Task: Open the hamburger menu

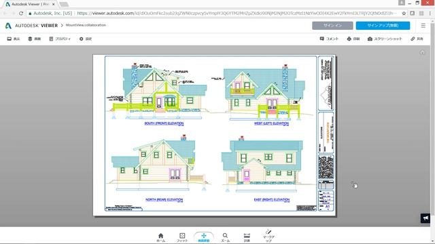Action: pyautogui.click(x=423, y=26)
